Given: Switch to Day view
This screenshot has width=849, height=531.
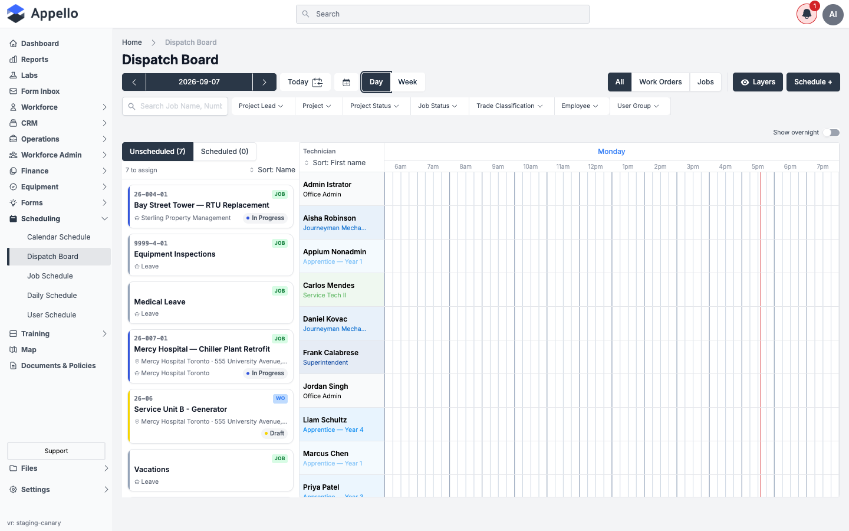Looking at the screenshot, I should coord(376,82).
